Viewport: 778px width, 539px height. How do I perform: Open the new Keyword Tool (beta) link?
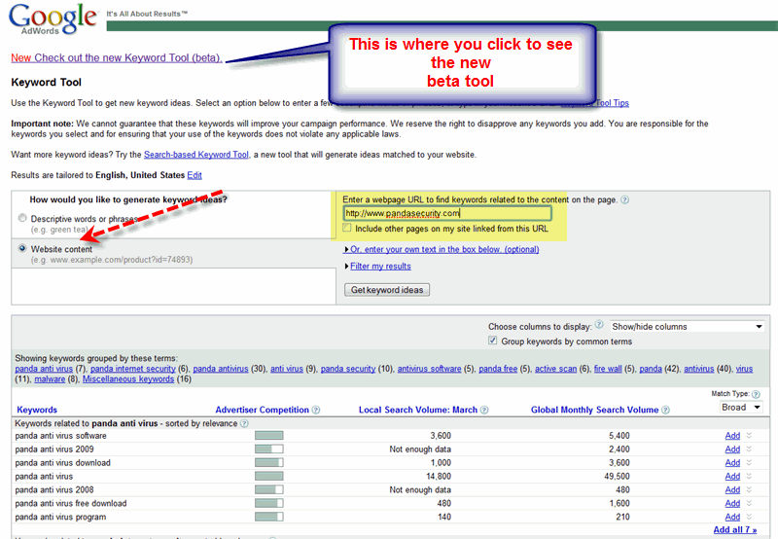point(117,58)
